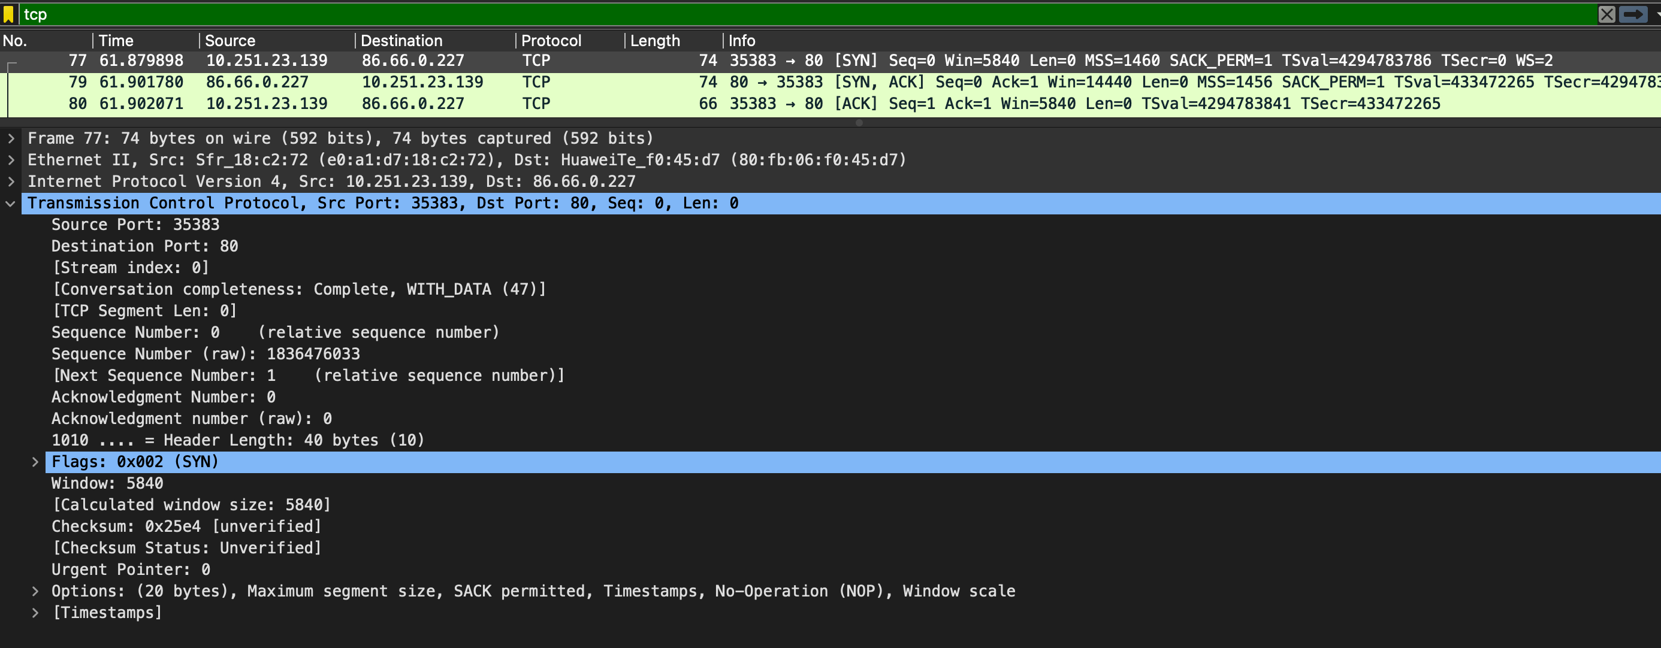Screen dimensions: 1661x648
Task: Sort packets by Protocol column header
Action: tap(570, 41)
